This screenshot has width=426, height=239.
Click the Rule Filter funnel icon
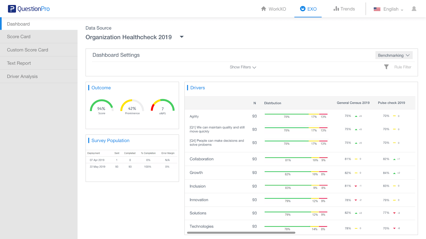click(x=386, y=67)
